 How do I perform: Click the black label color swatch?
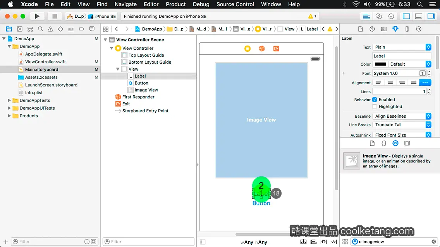[x=380, y=64]
